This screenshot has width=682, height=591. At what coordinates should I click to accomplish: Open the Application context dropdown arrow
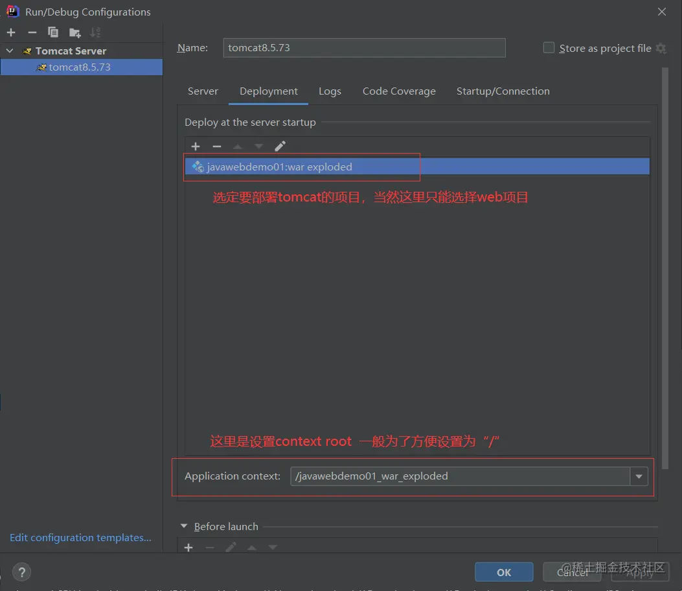(x=639, y=476)
